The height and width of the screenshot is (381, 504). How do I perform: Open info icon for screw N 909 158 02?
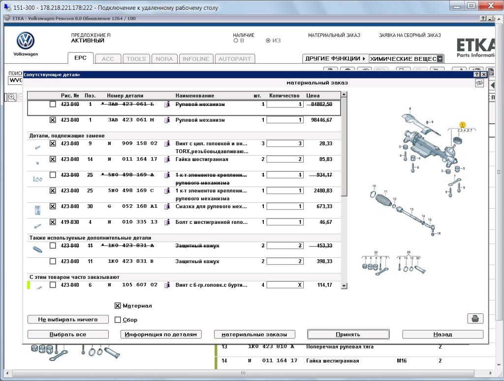coord(167,144)
